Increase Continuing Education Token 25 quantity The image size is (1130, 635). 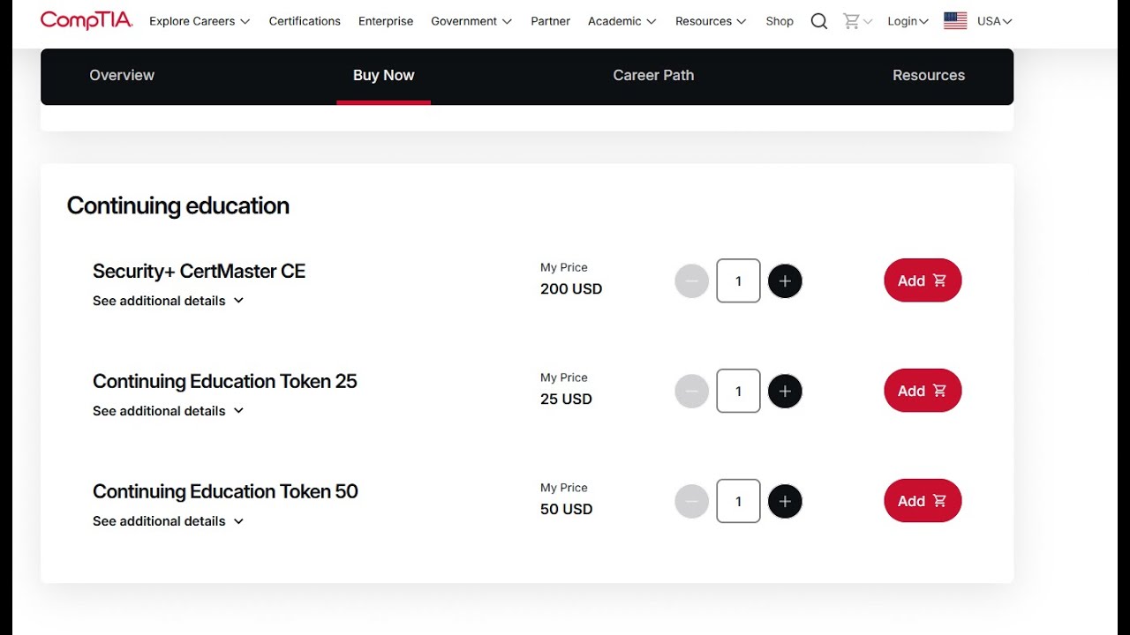pos(785,392)
